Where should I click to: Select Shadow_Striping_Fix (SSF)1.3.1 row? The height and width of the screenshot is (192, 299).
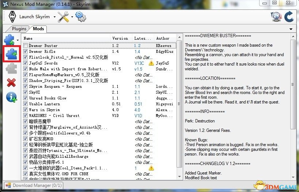99,81
